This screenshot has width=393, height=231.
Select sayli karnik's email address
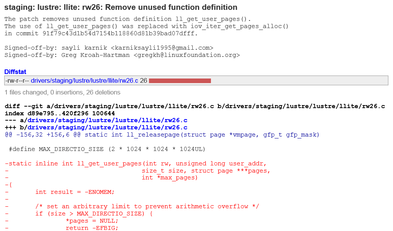[159, 47]
